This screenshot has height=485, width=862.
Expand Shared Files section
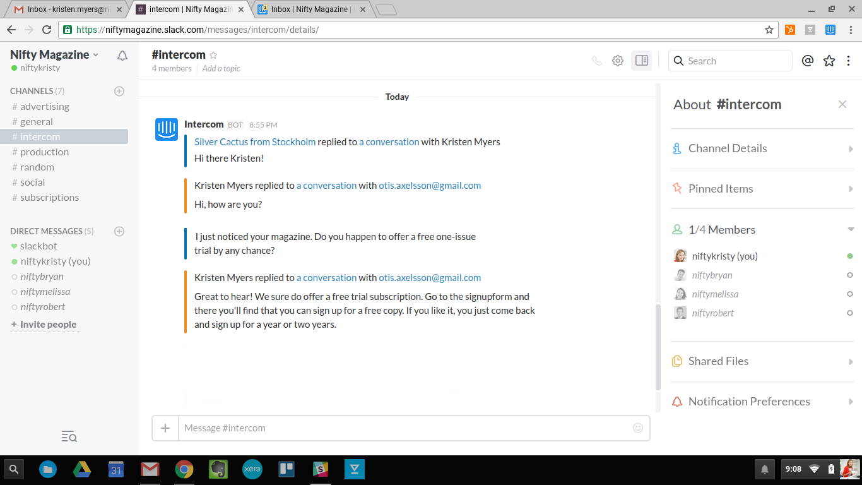762,361
